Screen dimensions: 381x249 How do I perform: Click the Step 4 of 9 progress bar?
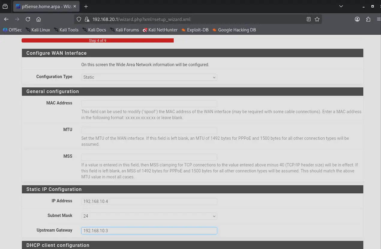tap(97, 40)
